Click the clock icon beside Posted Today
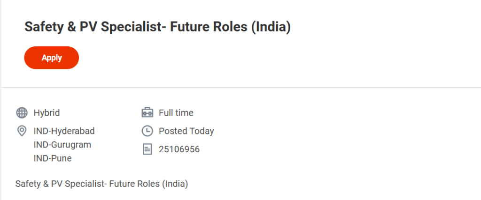 coord(147,131)
